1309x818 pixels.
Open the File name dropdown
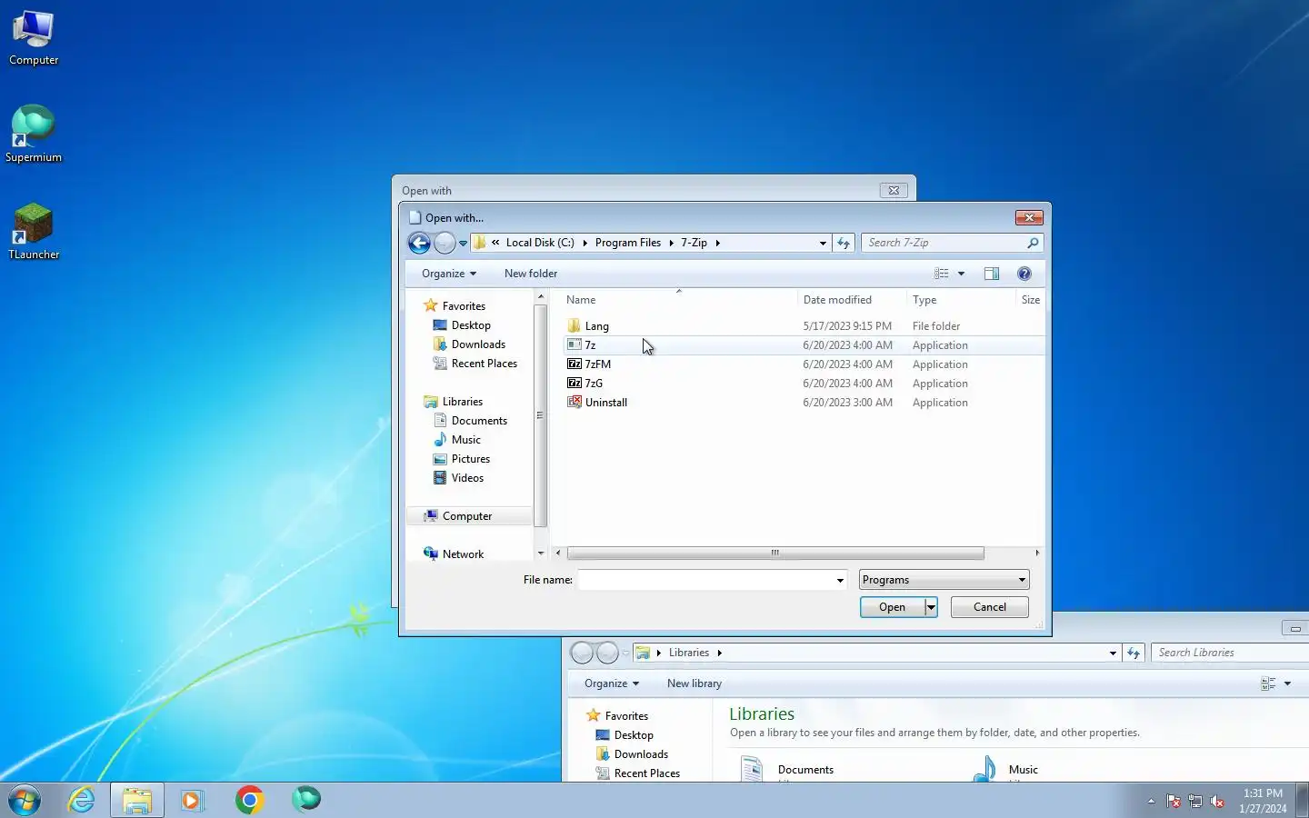click(840, 580)
